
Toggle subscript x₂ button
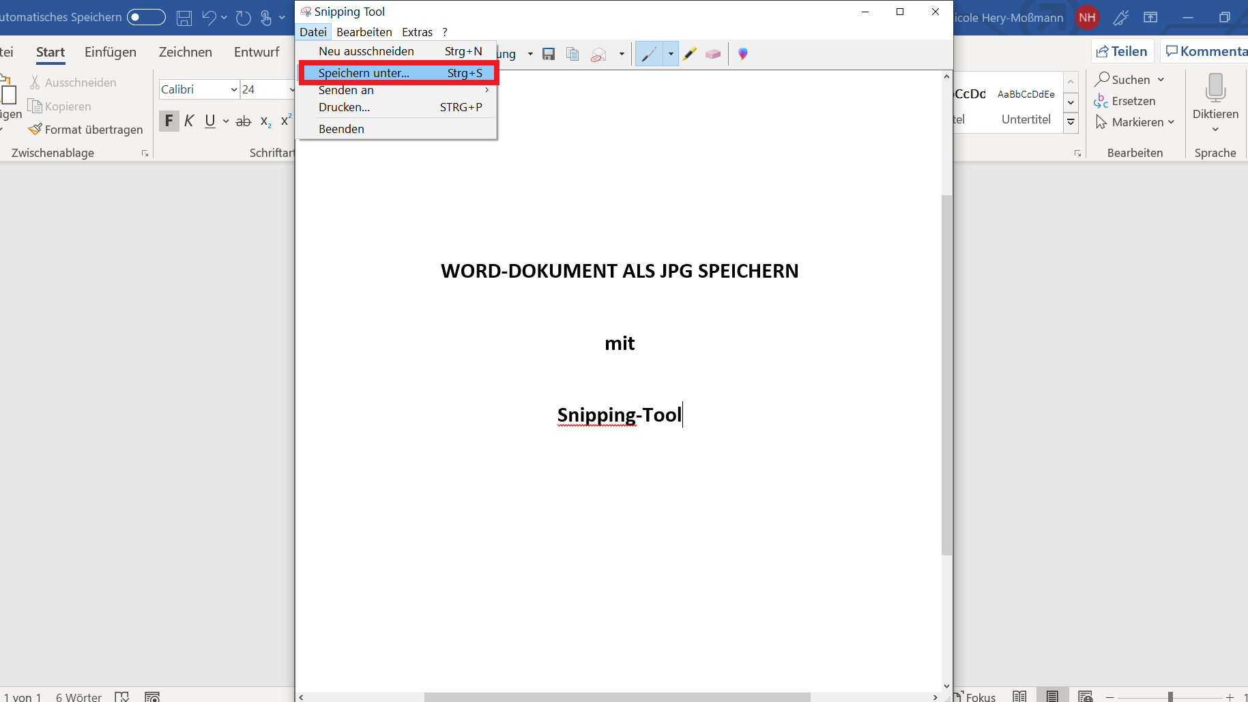(x=266, y=121)
